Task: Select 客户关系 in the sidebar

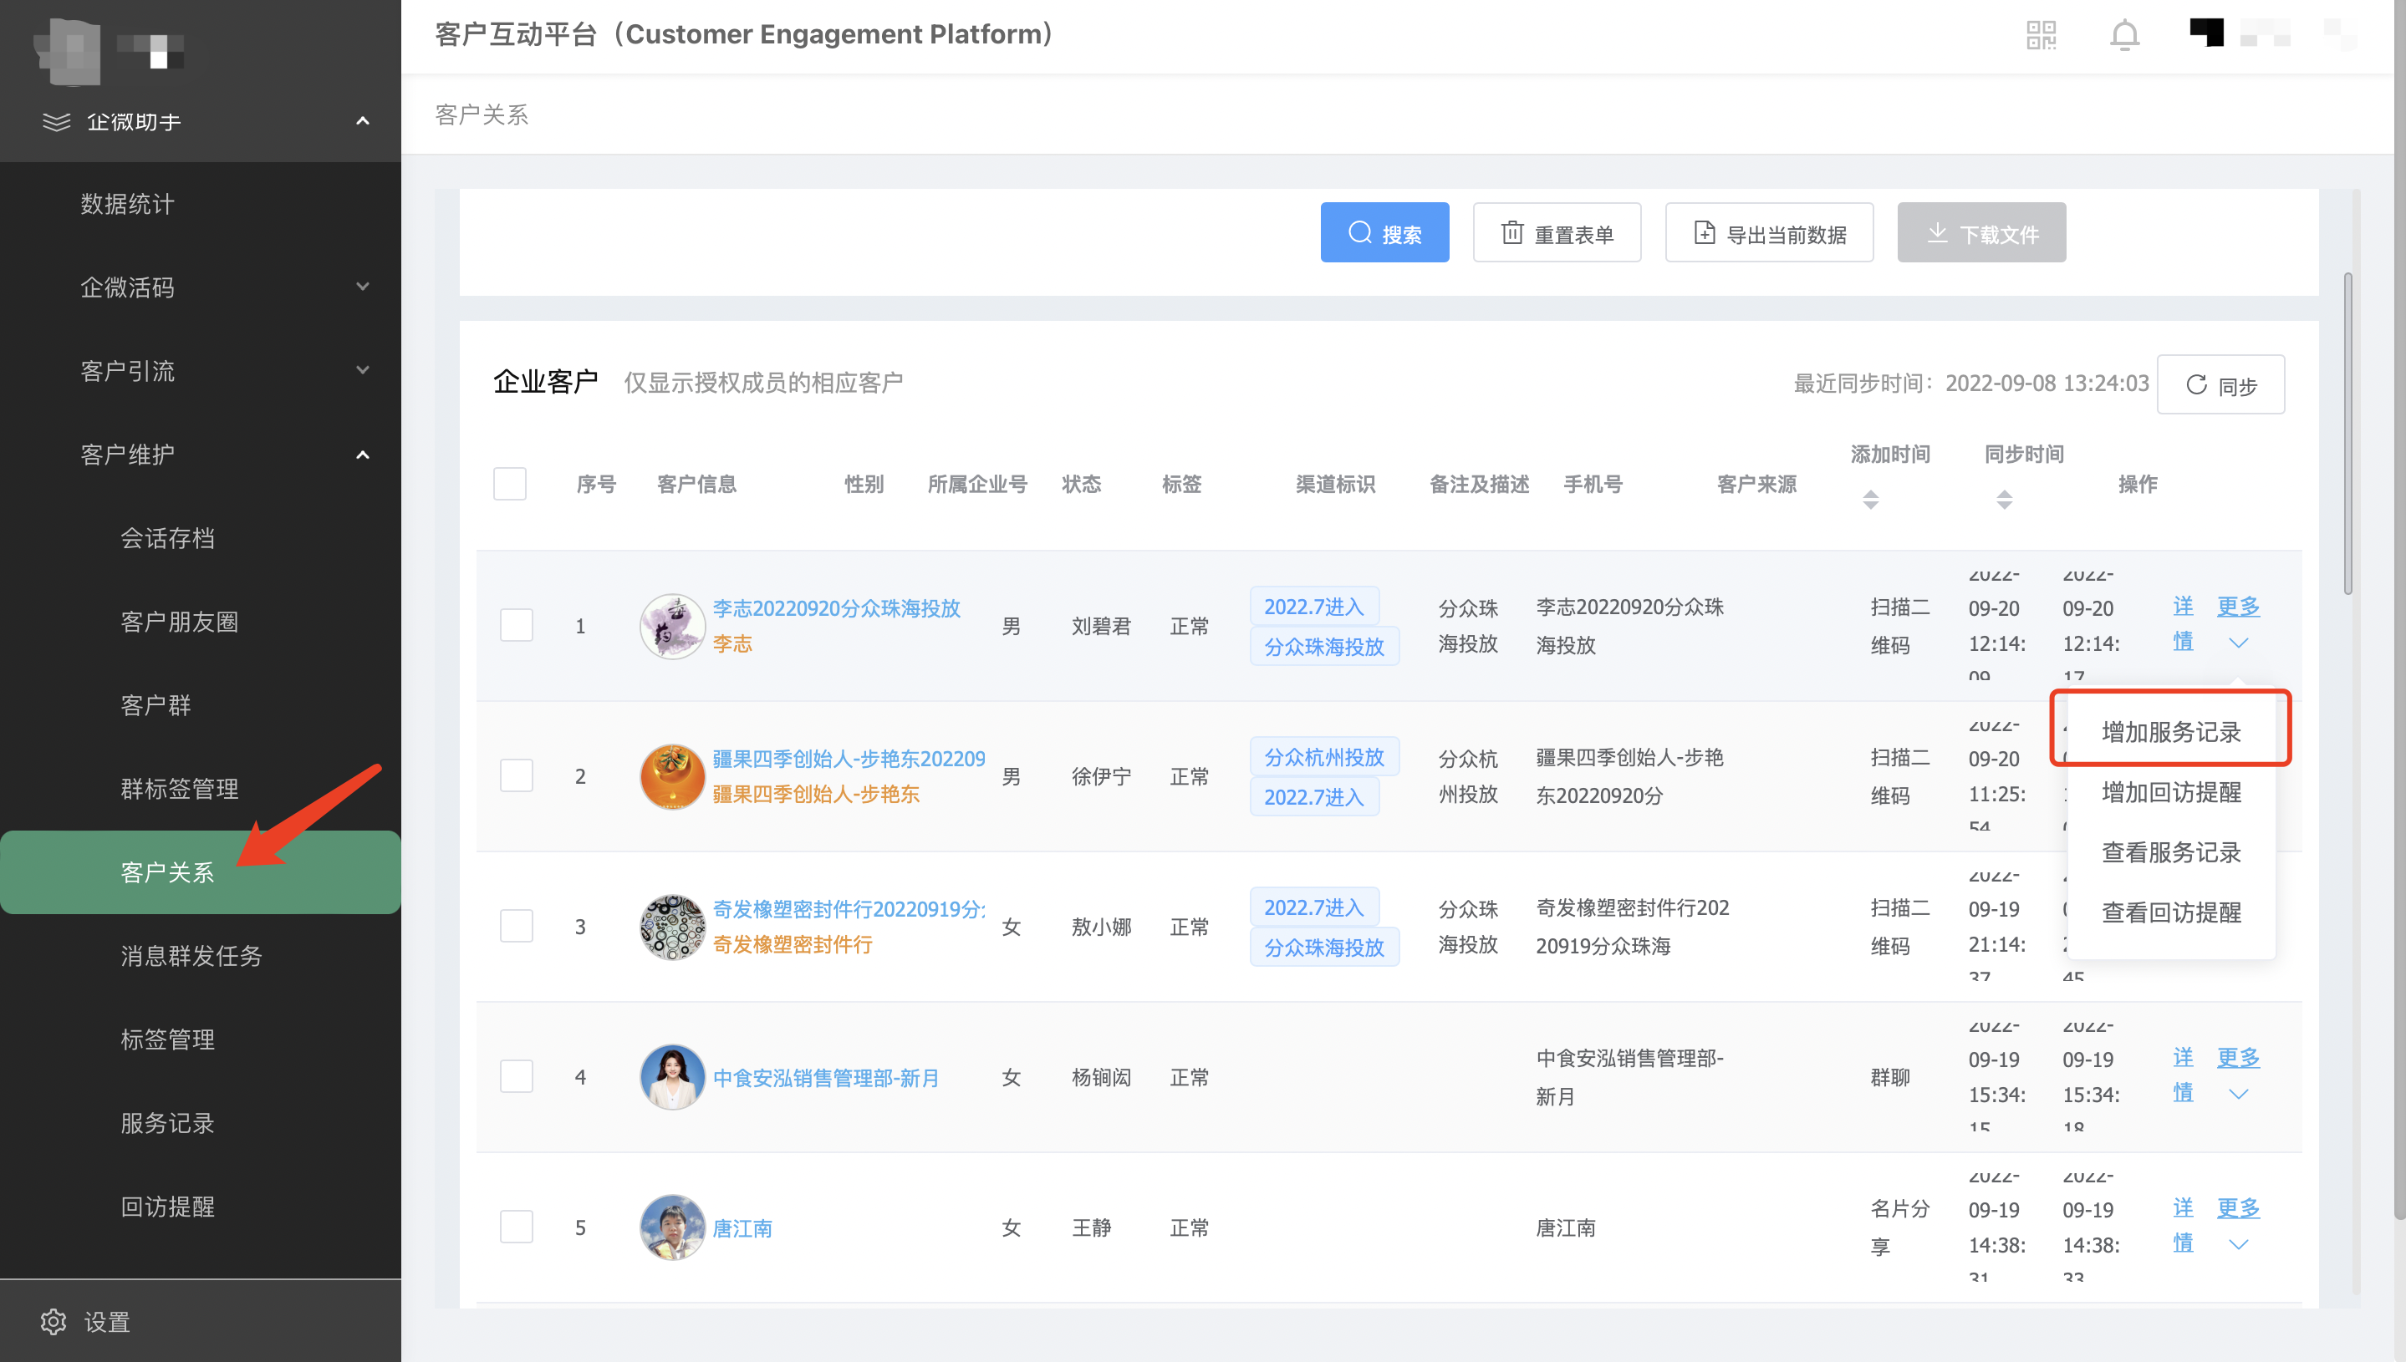Action: 201,872
